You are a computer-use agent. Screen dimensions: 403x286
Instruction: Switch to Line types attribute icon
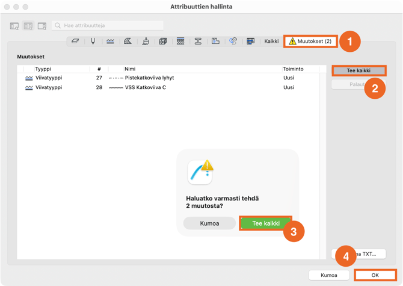110,42
